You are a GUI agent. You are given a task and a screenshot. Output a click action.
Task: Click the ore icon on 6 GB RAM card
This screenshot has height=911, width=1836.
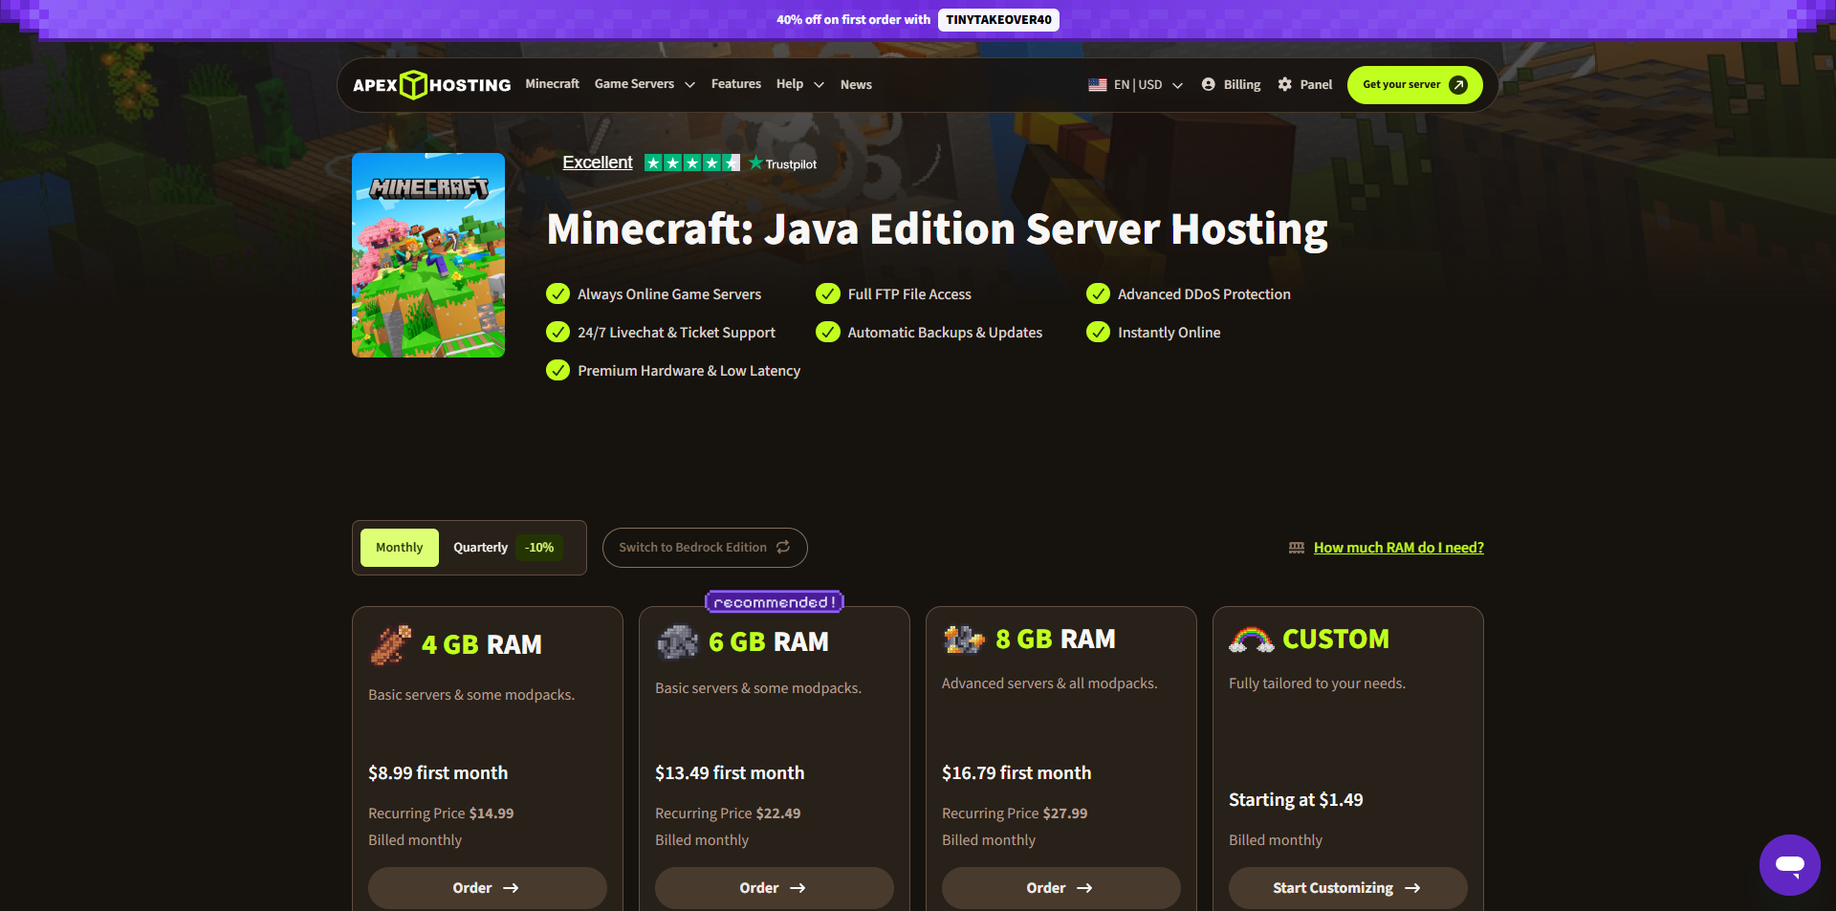[678, 641]
